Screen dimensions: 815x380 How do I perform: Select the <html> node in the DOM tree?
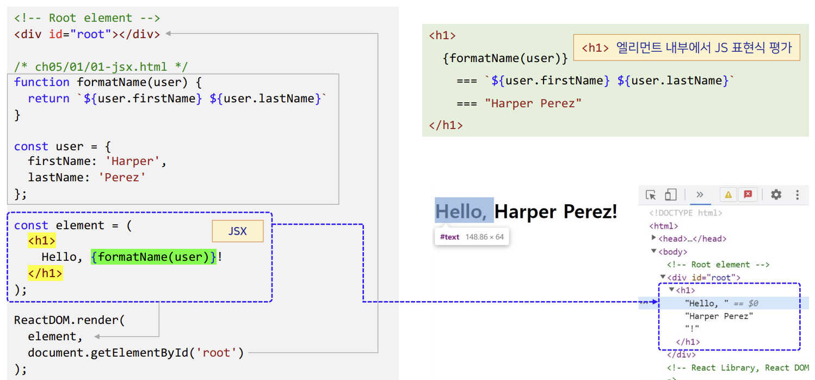coord(664,226)
